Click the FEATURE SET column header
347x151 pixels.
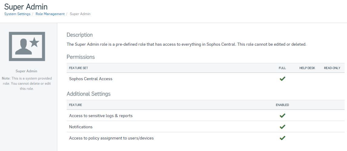tap(78, 68)
